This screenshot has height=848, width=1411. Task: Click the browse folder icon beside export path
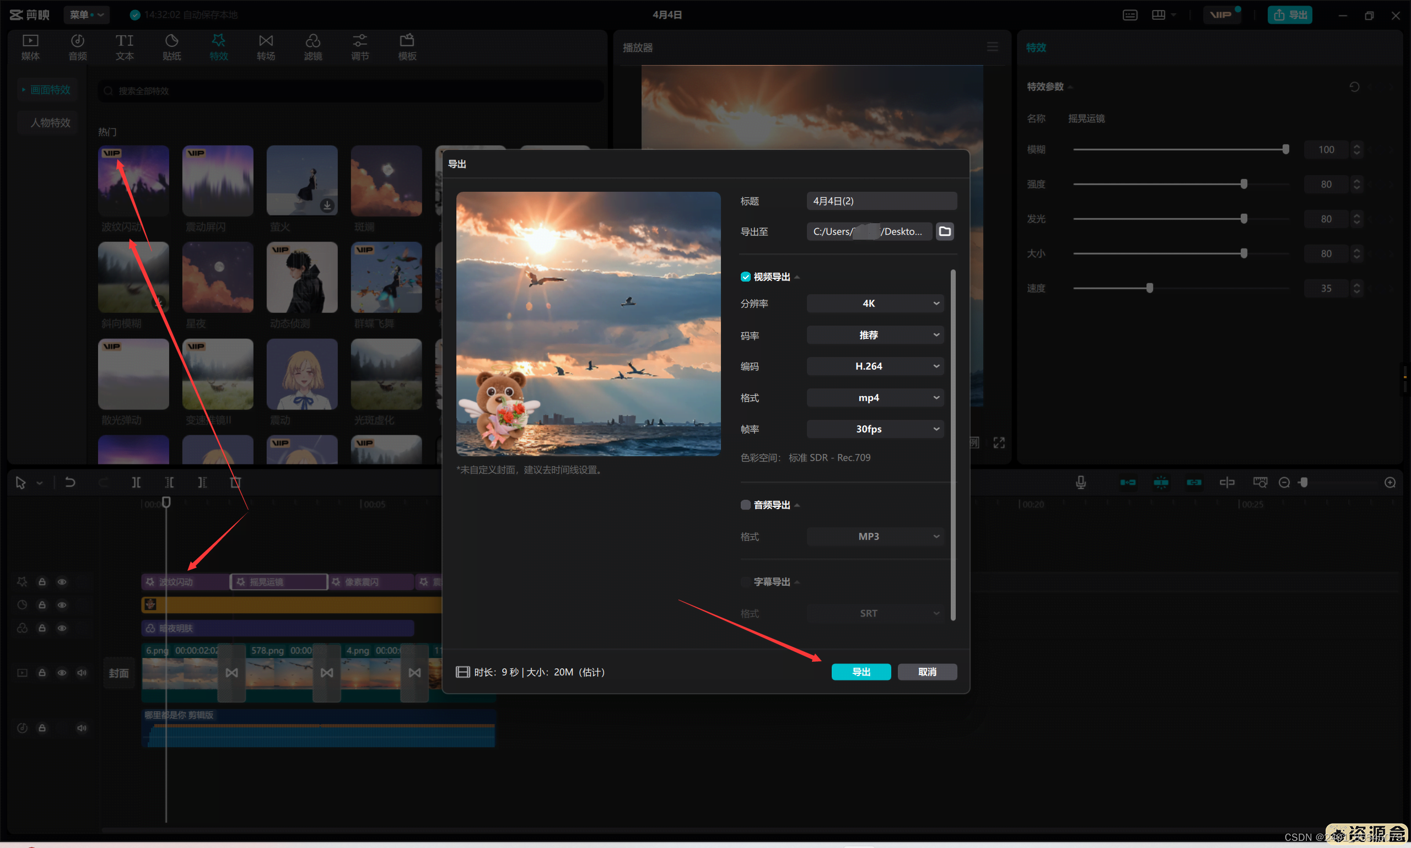(945, 231)
